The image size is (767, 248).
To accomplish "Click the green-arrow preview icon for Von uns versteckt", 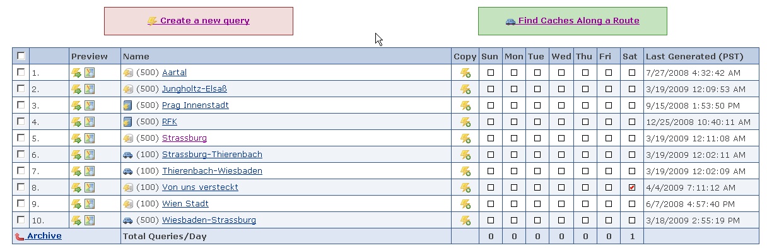I will click(76, 187).
